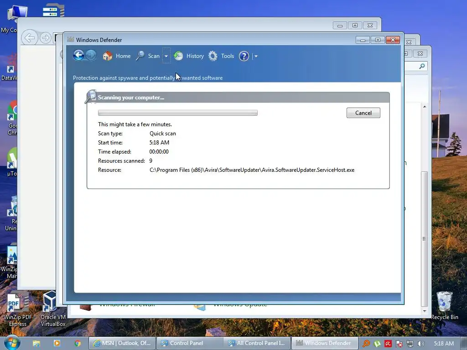Click the network tray icon
Image resolution: width=467 pixels, height=350 pixels.
click(410, 344)
